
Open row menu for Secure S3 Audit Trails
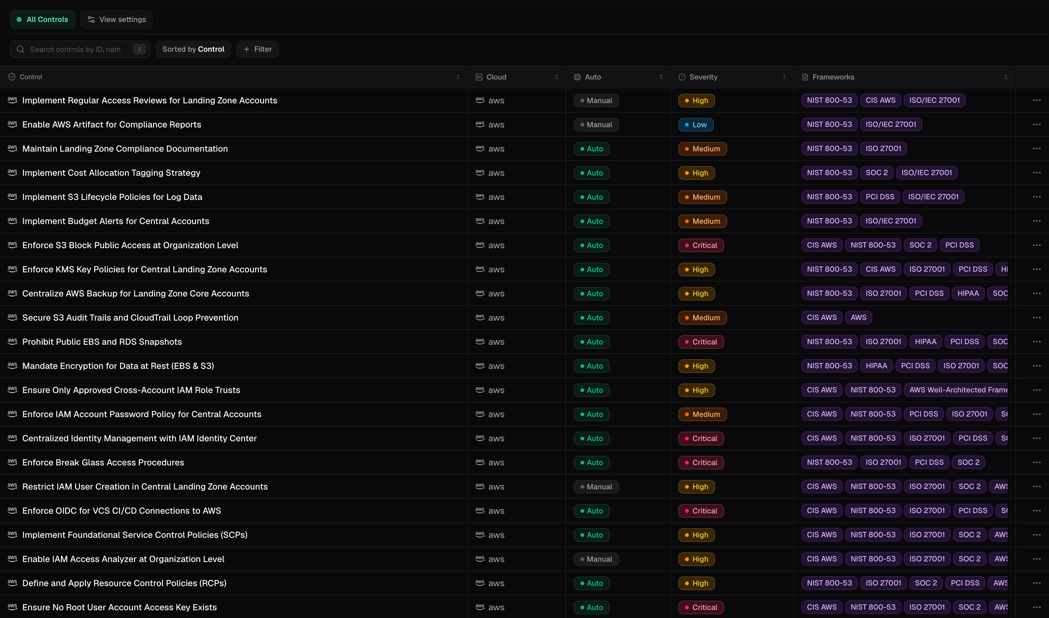pyautogui.click(x=1037, y=318)
